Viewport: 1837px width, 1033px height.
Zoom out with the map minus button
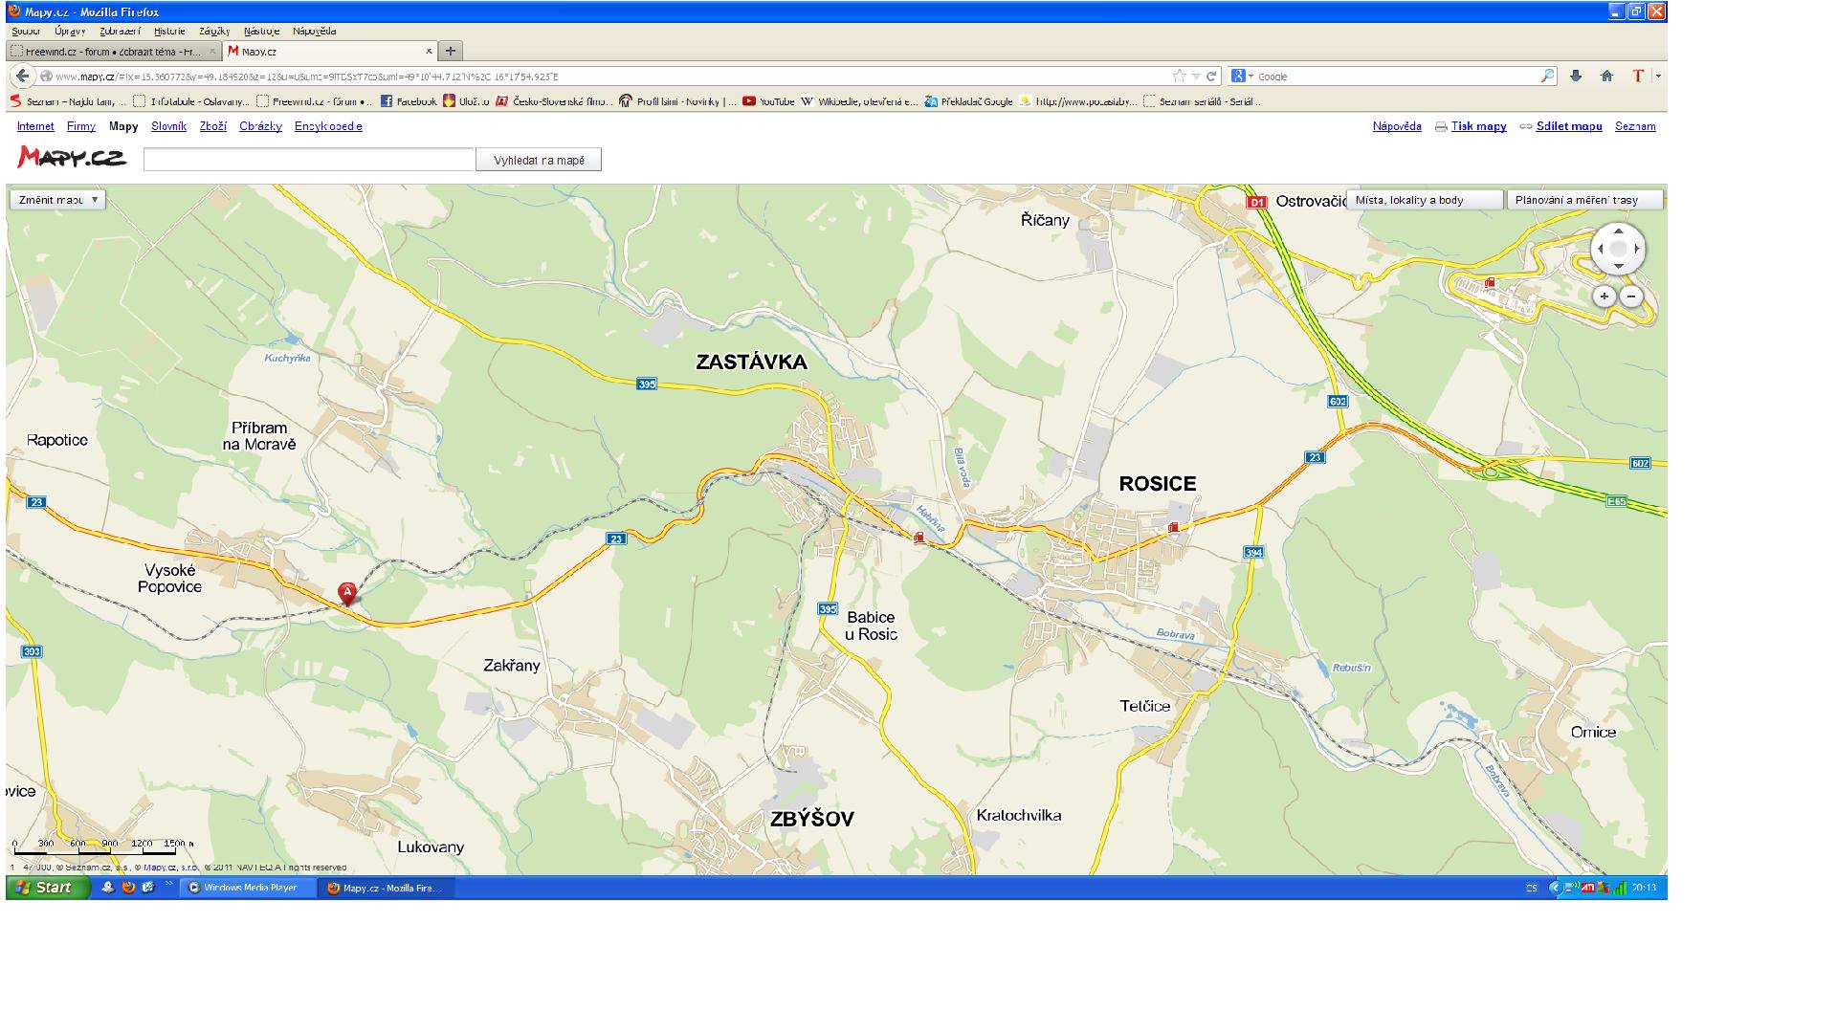tap(1631, 297)
